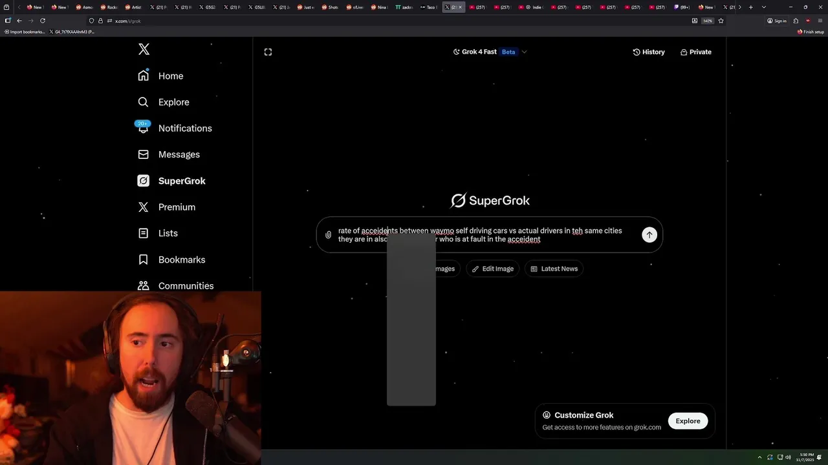Screen dimensions: 828x465
Task: Click the tracking protection shield icon
Action: click(x=91, y=21)
